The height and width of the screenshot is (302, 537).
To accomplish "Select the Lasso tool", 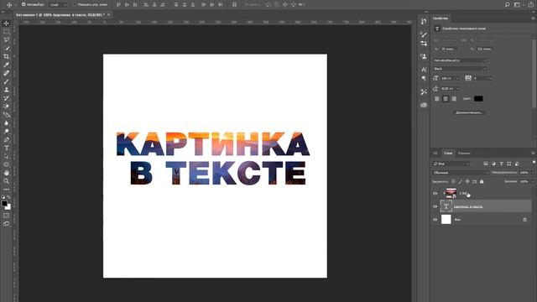I will [6, 39].
